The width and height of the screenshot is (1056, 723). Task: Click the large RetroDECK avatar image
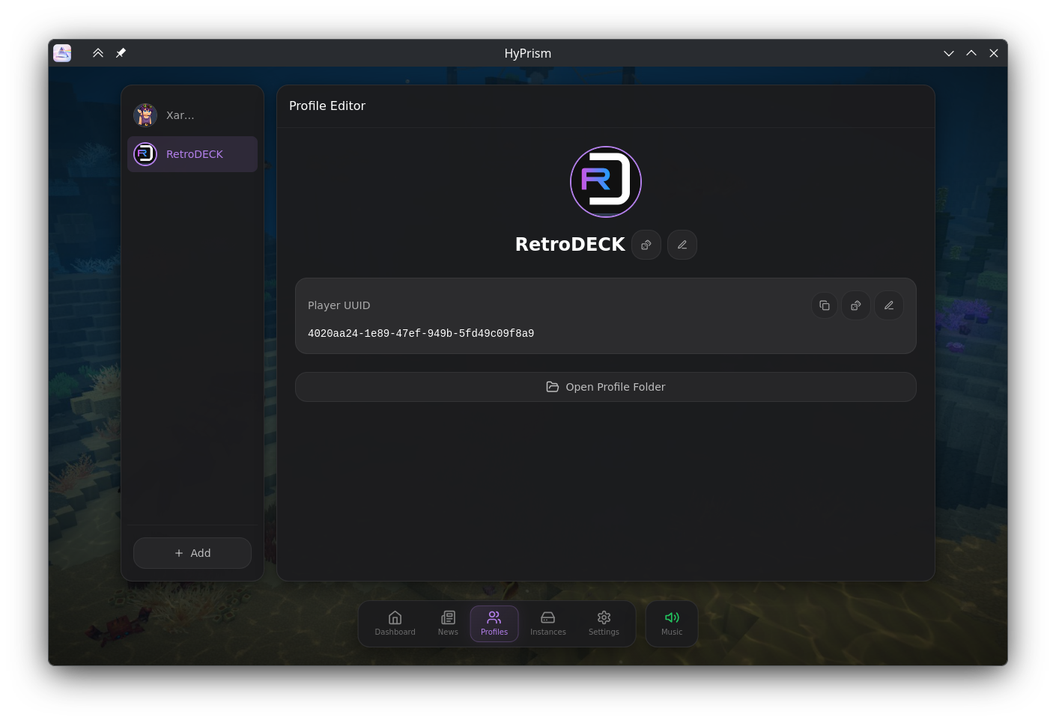pyautogui.click(x=606, y=182)
